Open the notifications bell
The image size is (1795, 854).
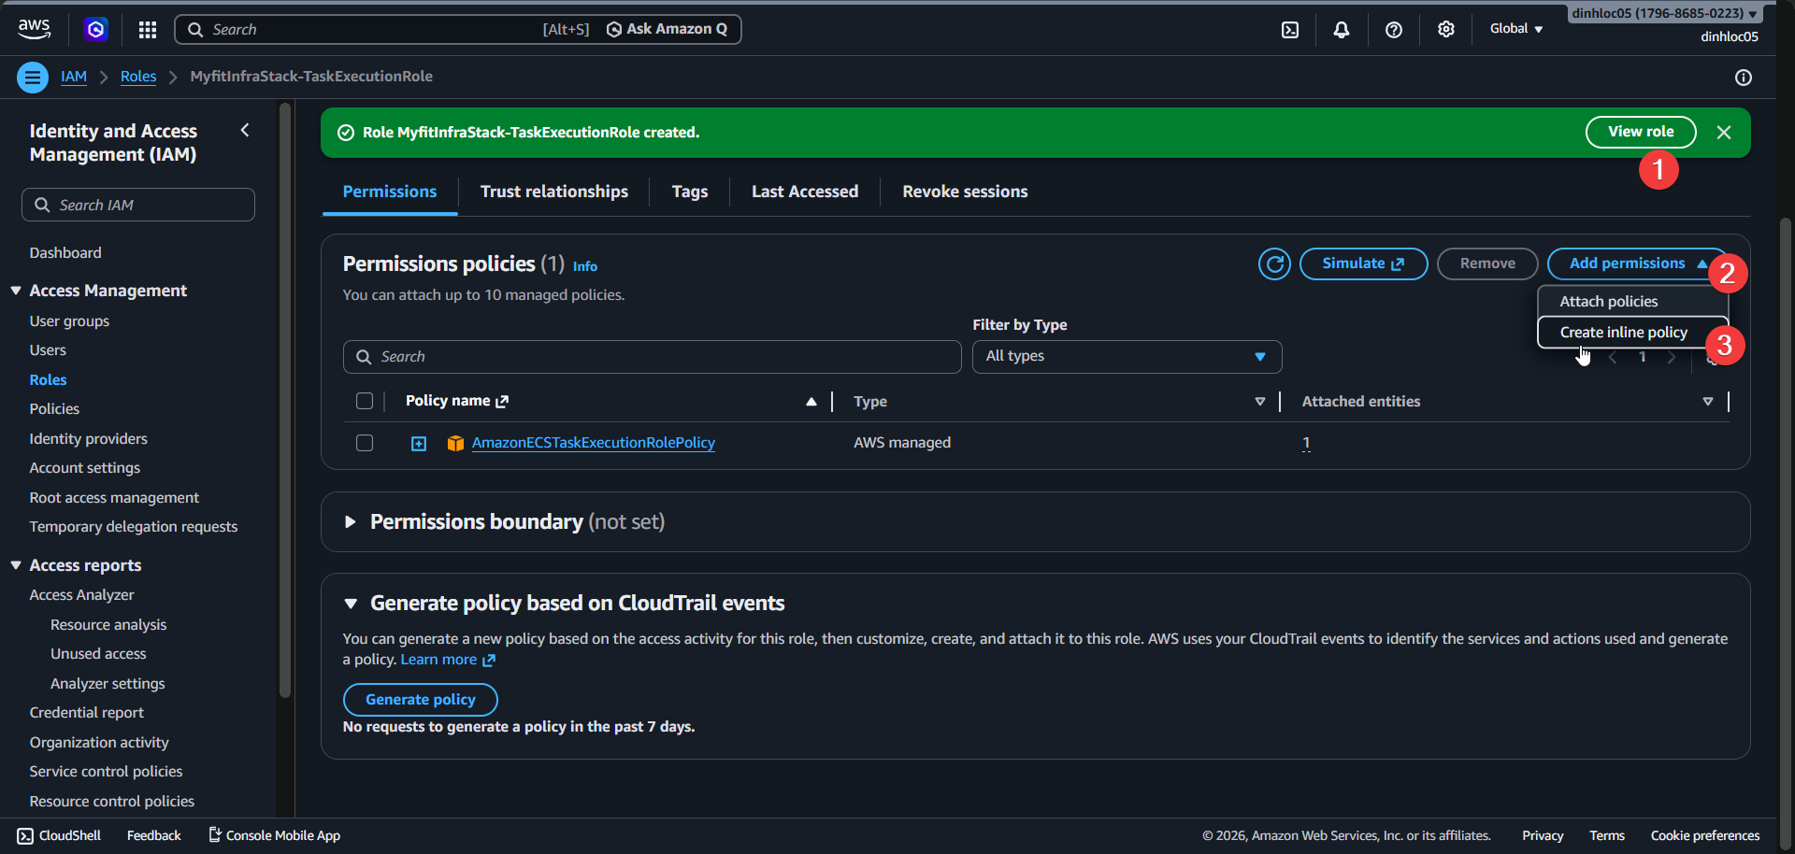1342,29
